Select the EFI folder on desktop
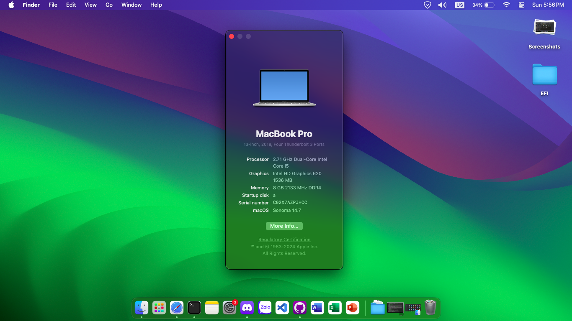Viewport: 572px width, 321px height. pyautogui.click(x=544, y=80)
